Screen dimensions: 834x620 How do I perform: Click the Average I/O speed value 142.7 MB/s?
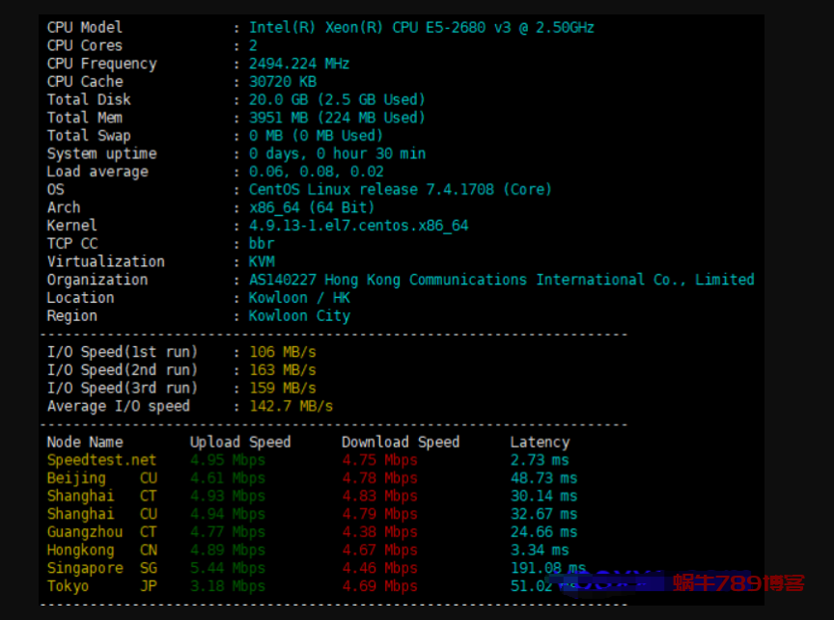[291, 406]
